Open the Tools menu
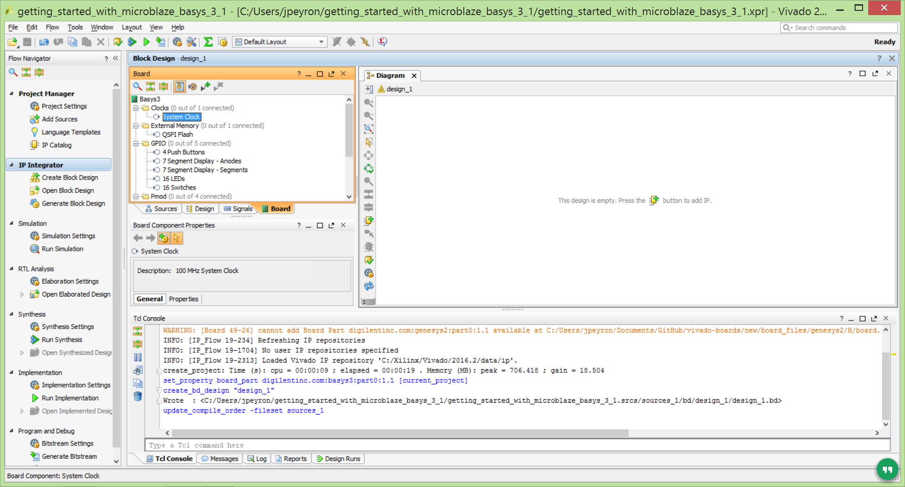The width and height of the screenshot is (905, 487). (75, 27)
